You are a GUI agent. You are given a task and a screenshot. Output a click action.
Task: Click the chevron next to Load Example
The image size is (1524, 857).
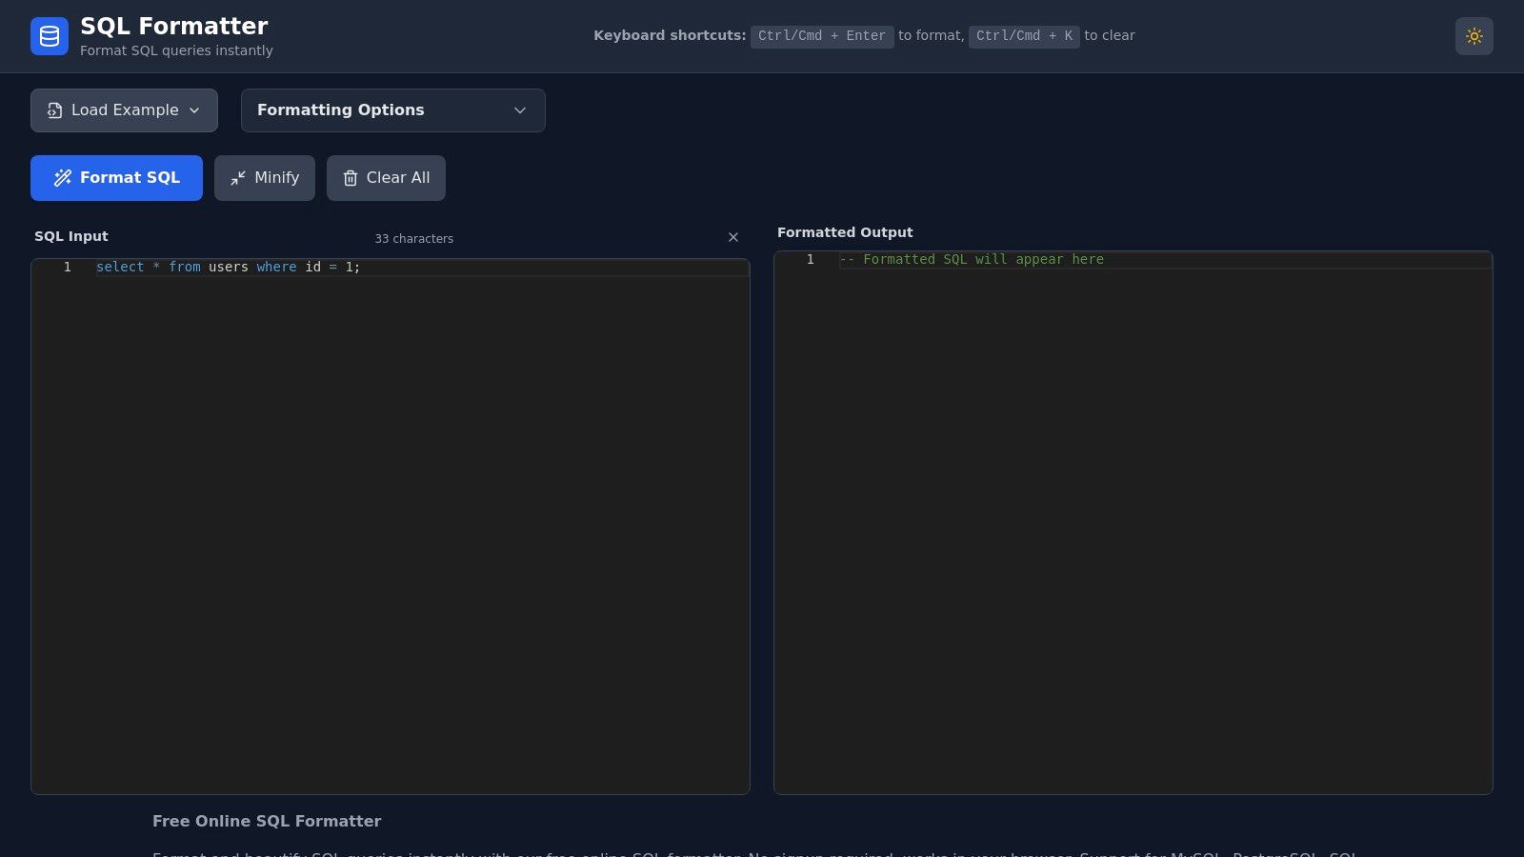pyautogui.click(x=193, y=110)
